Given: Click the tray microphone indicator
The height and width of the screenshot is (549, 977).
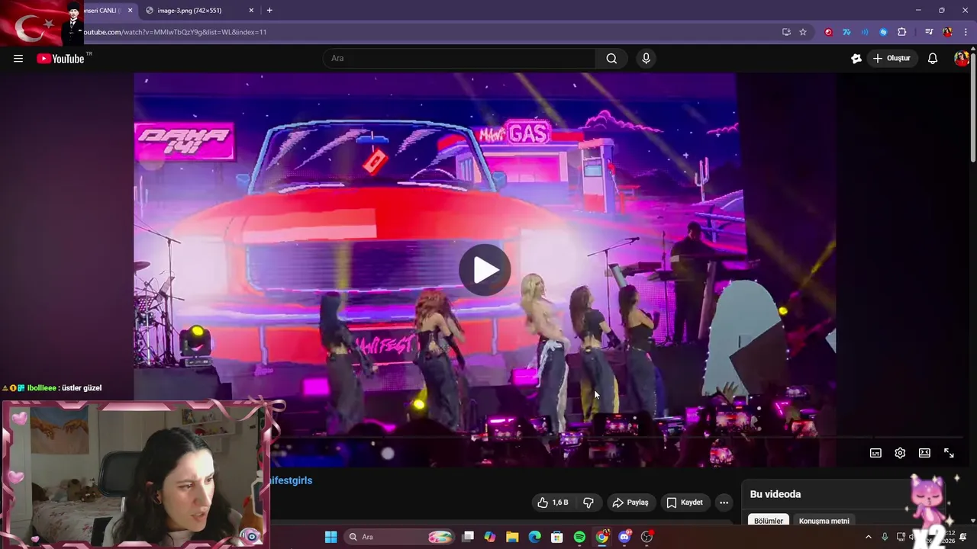Looking at the screenshot, I should point(885,537).
